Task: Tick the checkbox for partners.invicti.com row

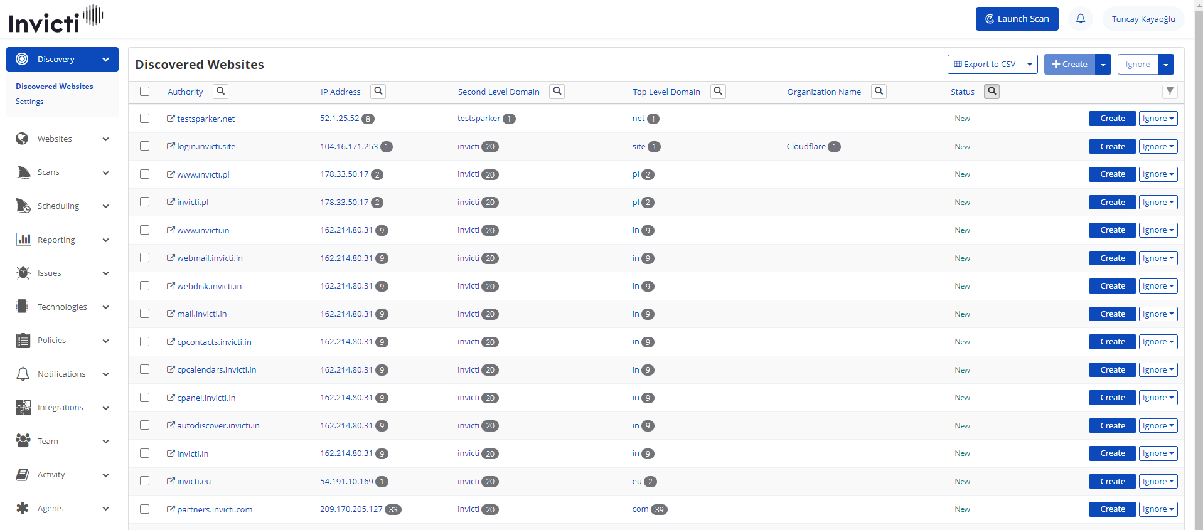Action: click(x=145, y=509)
